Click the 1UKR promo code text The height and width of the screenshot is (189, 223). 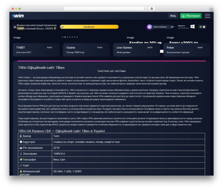(x=20, y=29)
